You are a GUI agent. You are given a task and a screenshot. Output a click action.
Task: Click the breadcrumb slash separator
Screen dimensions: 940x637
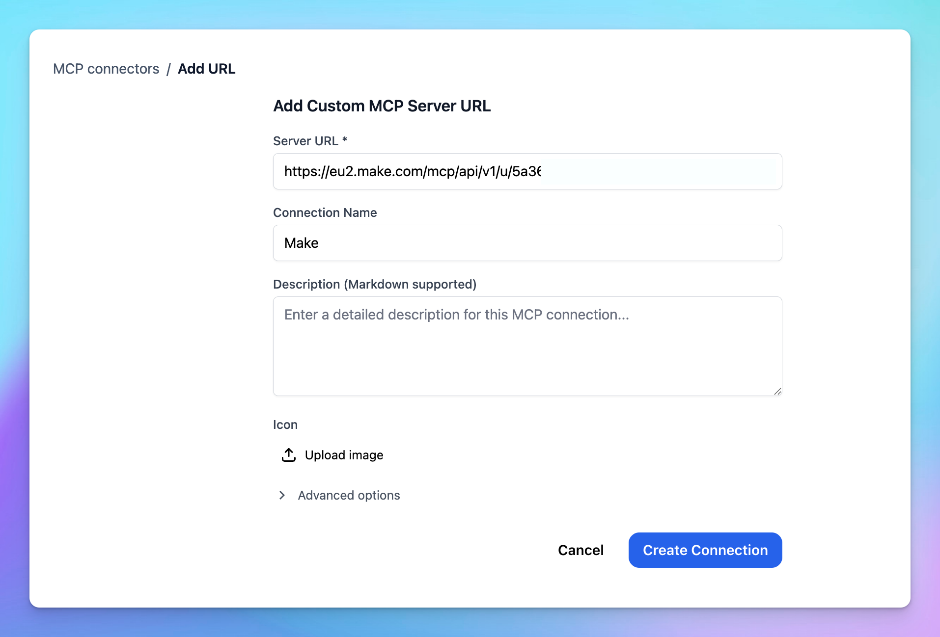click(x=168, y=69)
